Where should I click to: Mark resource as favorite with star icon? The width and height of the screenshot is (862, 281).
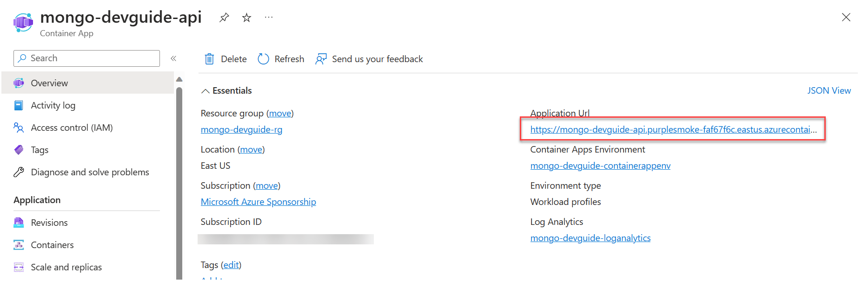point(246,18)
